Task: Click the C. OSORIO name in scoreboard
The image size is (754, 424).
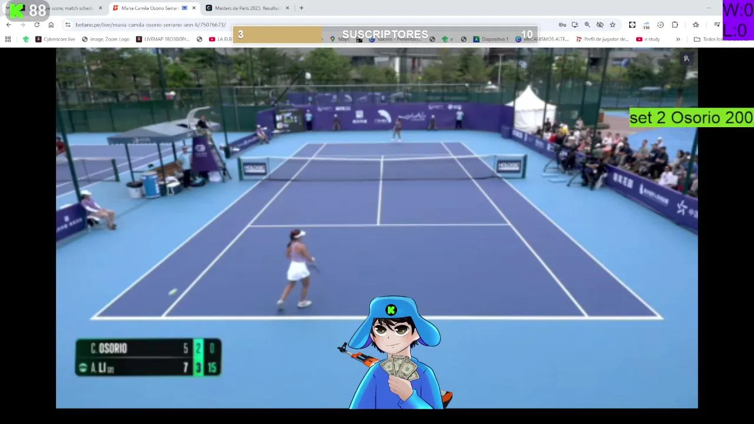Action: pyautogui.click(x=108, y=348)
